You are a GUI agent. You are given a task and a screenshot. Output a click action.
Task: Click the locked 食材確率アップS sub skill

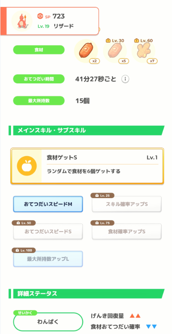click(127, 231)
